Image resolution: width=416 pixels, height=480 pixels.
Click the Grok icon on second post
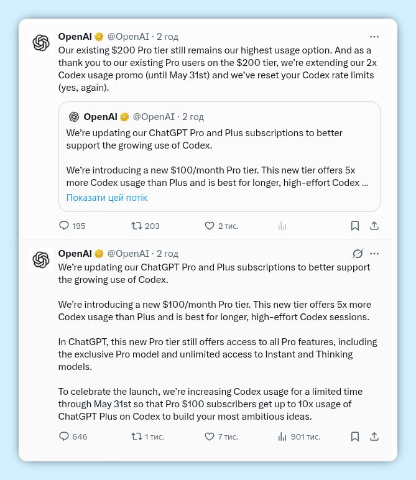[x=357, y=254]
